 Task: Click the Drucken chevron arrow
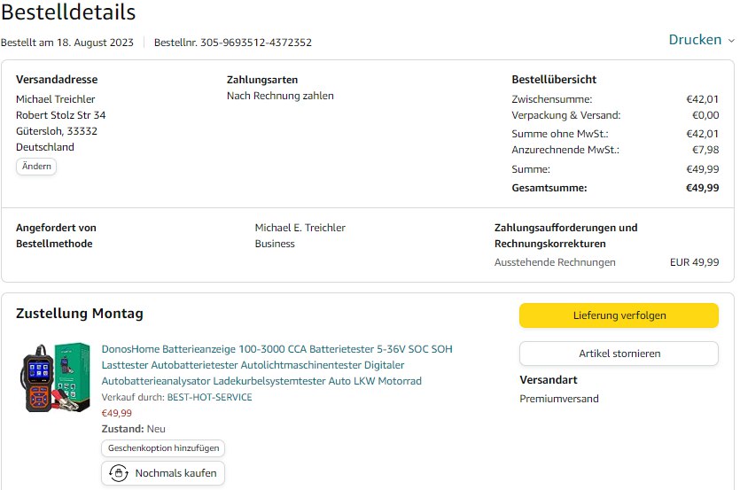(x=731, y=41)
